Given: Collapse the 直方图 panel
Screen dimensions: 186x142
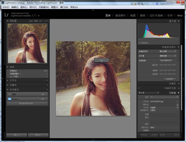Looking at the screenshot, I should [x=178, y=21].
